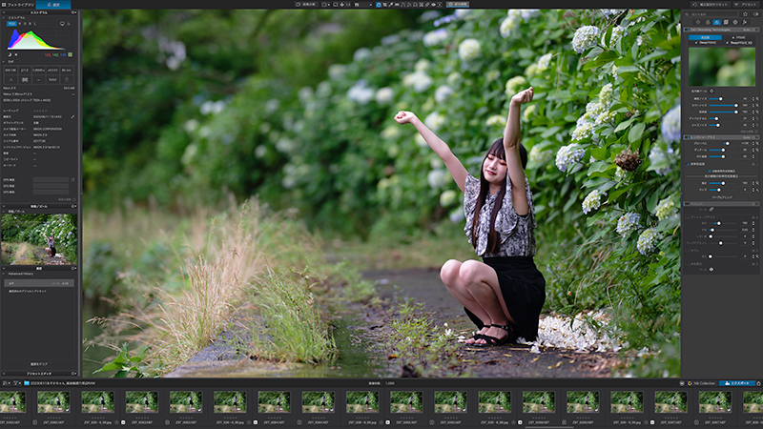Open the histogram panel menu icon
This screenshot has height=429, width=763.
pyautogui.click(x=74, y=12)
